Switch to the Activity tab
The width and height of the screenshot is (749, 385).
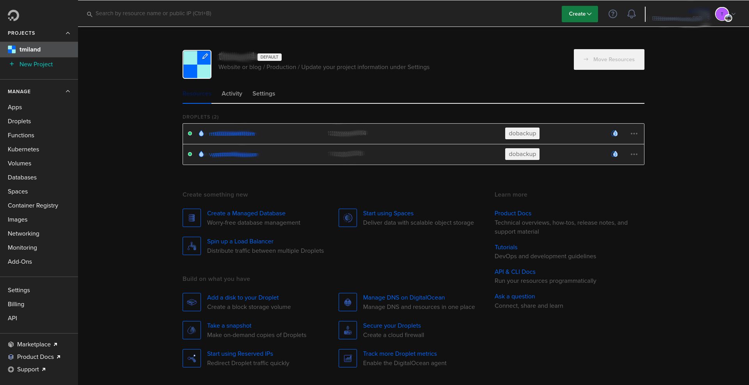232,94
